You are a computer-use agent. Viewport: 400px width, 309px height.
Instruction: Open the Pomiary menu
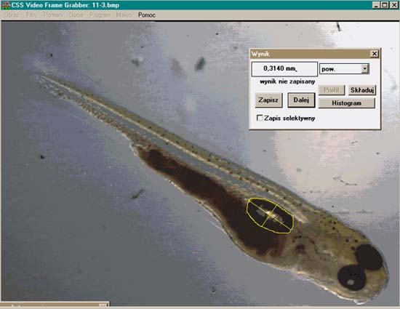(53, 15)
